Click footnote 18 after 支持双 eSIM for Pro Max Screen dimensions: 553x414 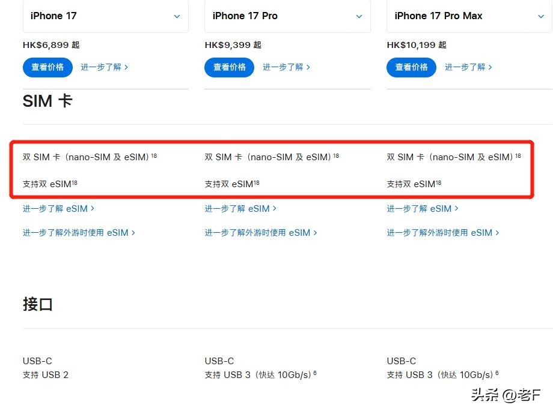point(438,182)
